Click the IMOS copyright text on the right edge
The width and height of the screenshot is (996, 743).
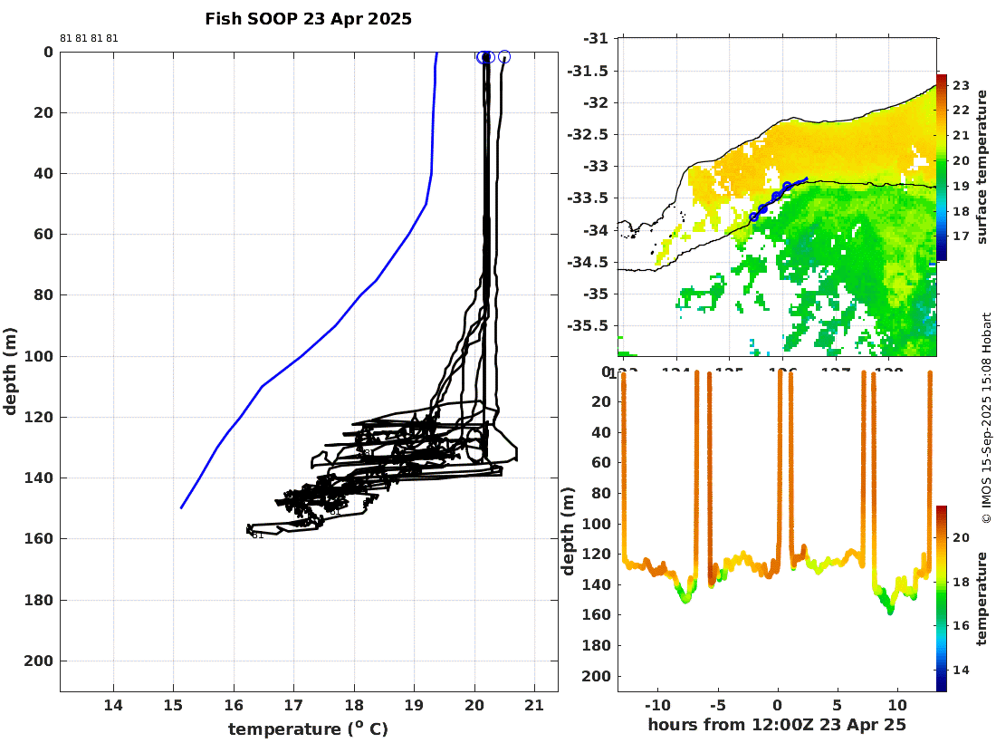click(986, 418)
